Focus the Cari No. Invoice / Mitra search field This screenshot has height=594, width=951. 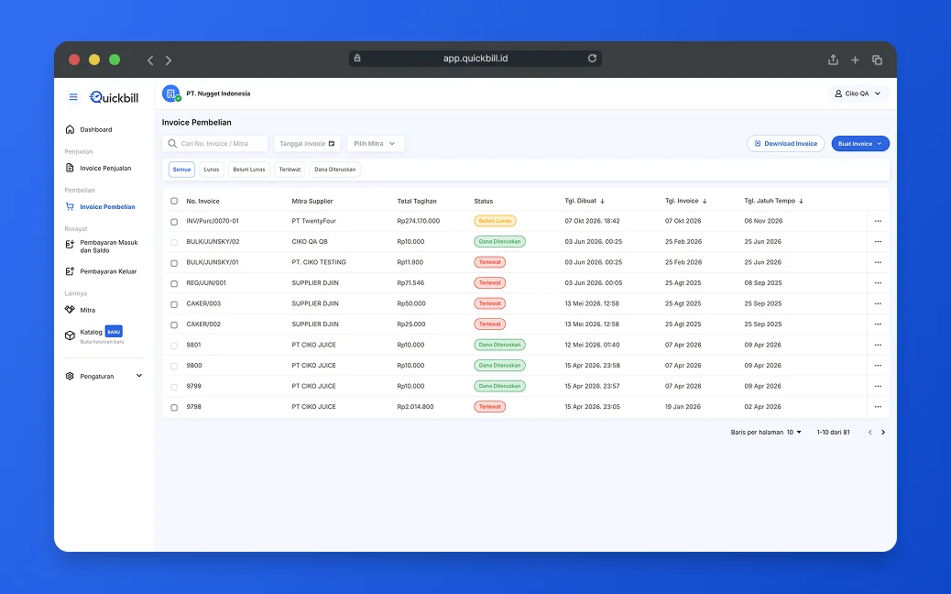[214, 144]
